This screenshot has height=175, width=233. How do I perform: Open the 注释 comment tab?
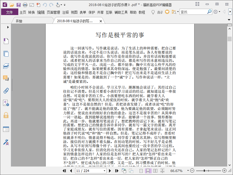(65, 12)
